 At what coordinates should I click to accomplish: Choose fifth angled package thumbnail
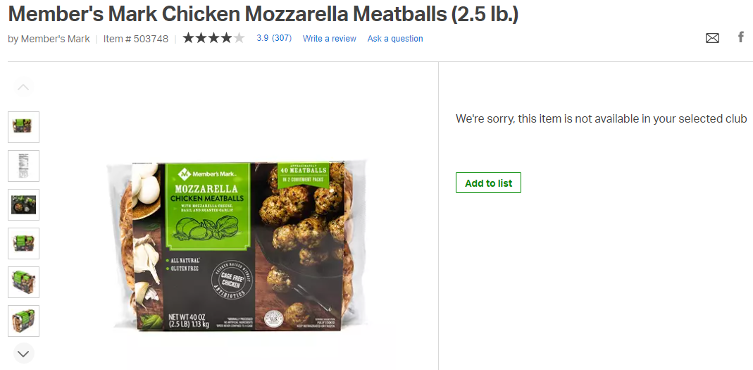[x=23, y=282]
